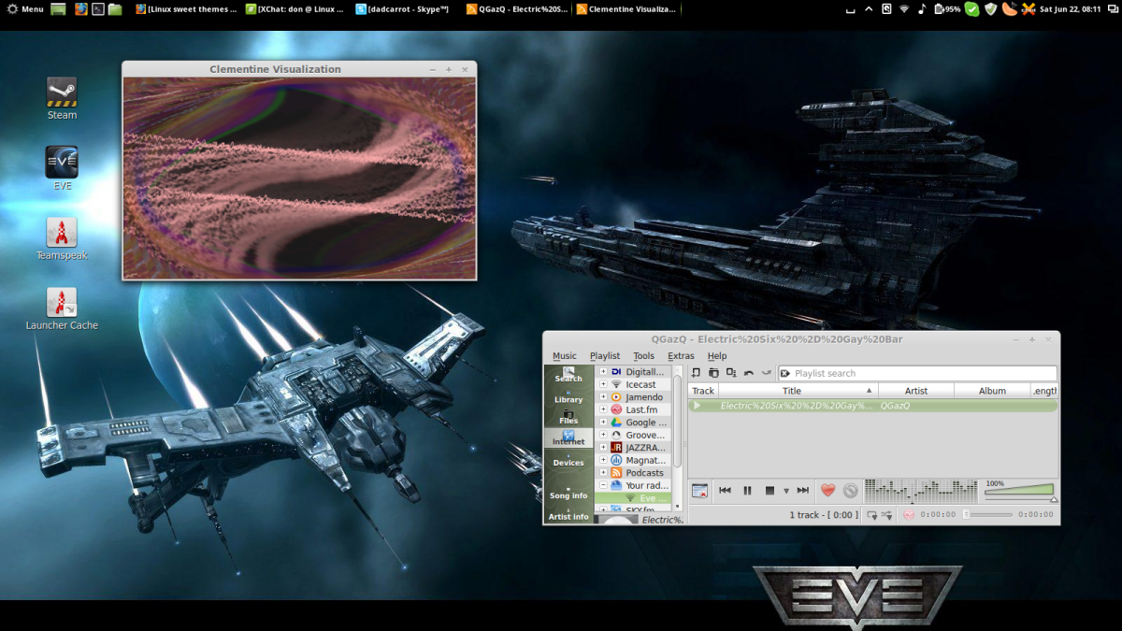The image size is (1122, 631).
Task: Select the Eve radio stream item
Action: click(646, 498)
